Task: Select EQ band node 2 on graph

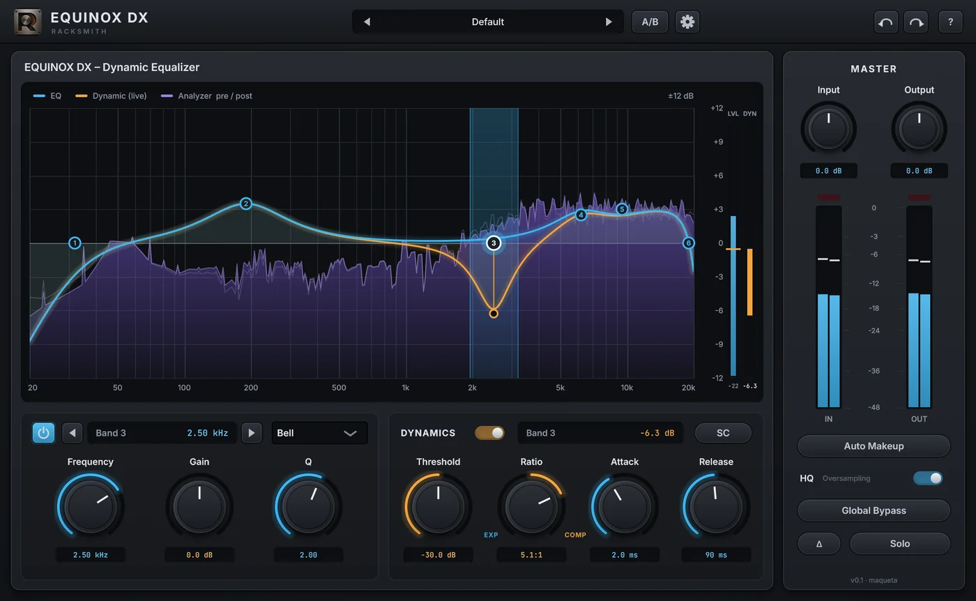Action: [245, 204]
